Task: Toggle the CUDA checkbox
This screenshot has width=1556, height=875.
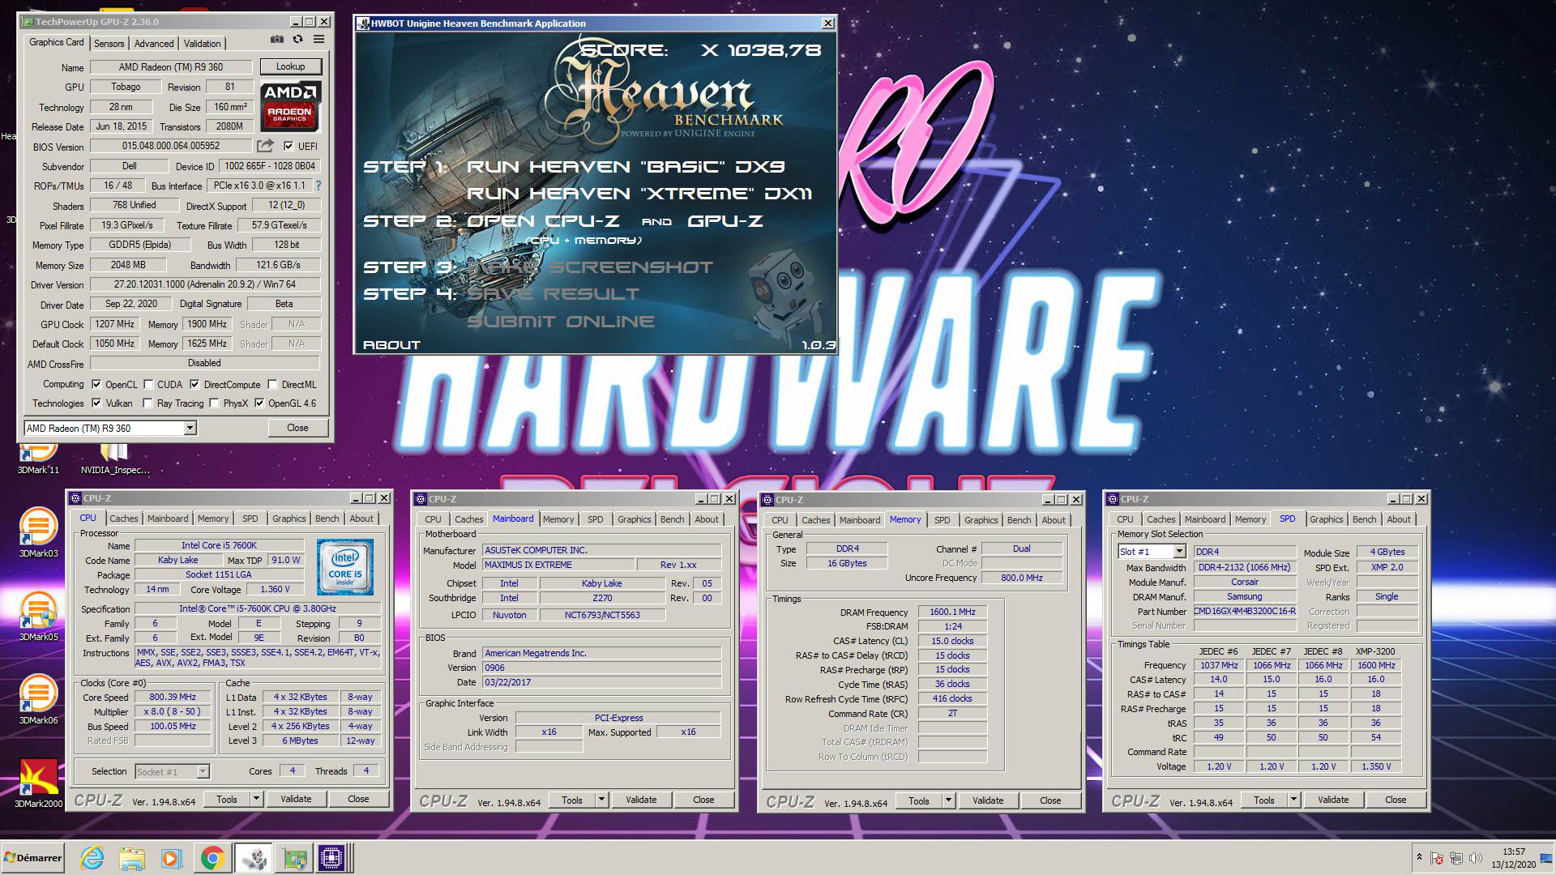Action: tap(148, 385)
